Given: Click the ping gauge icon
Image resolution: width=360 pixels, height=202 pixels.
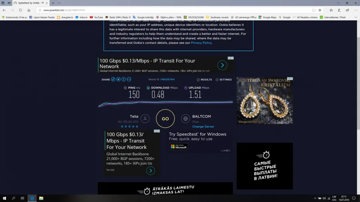Looking at the screenshot, I should point(125,88).
